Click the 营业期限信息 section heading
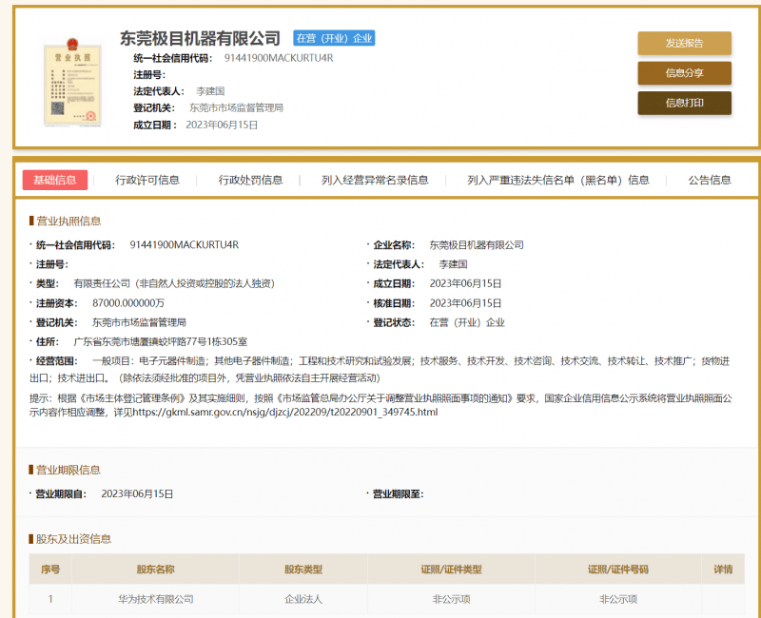The width and height of the screenshot is (761, 618). pos(68,470)
